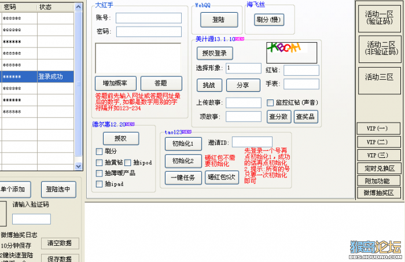Screen dimensions: 405x262
Task: Click the account list scroll-down arrow
Action: (79, 167)
